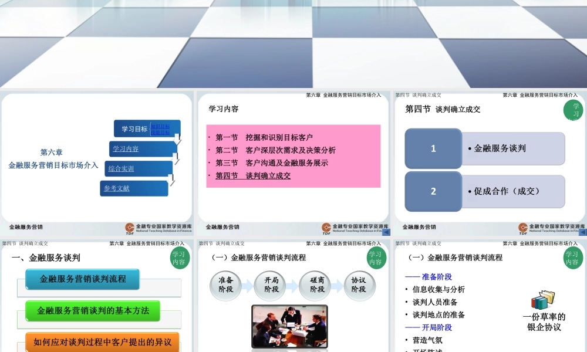Click the numbered shape 1 beside 金融服务谈判

pyautogui.click(x=433, y=148)
